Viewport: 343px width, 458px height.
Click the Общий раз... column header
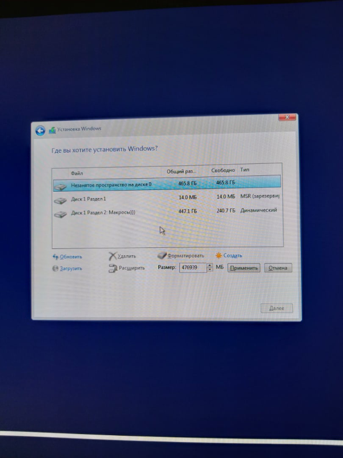(x=181, y=171)
